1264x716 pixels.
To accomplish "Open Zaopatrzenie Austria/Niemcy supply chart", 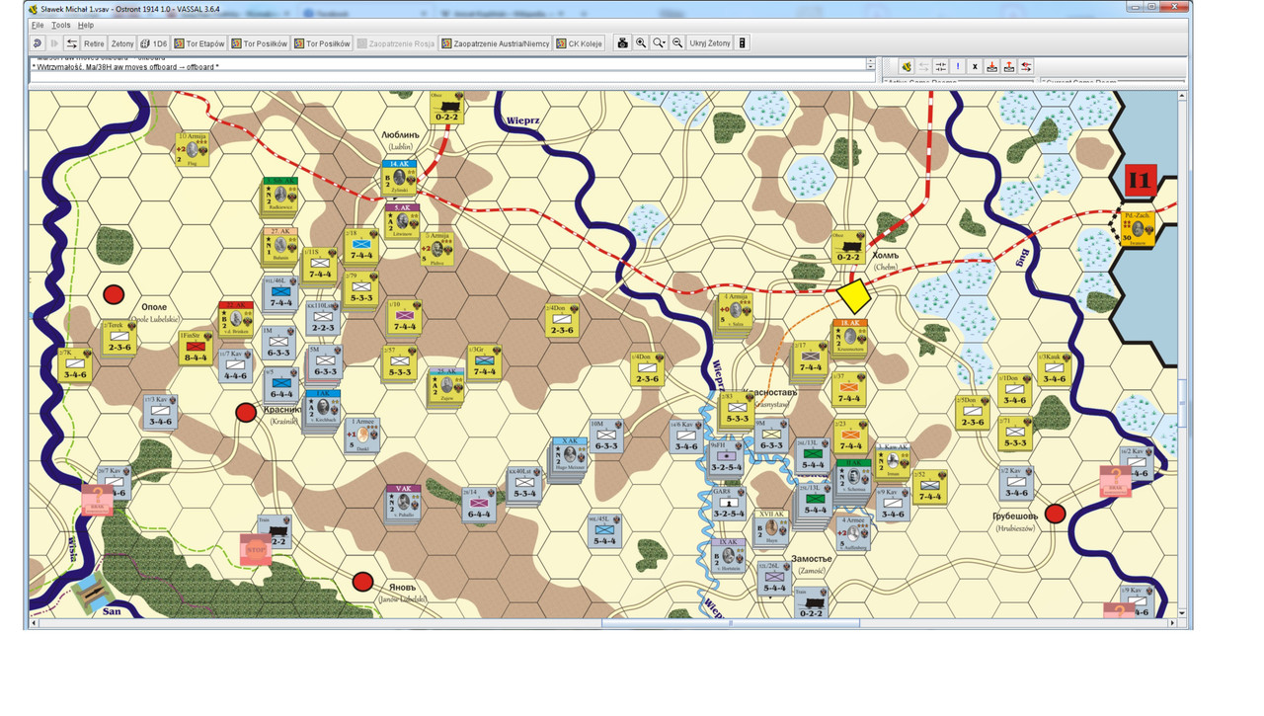I will pos(496,43).
